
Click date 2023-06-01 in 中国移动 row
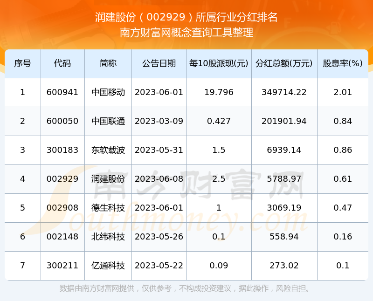pos(159,92)
